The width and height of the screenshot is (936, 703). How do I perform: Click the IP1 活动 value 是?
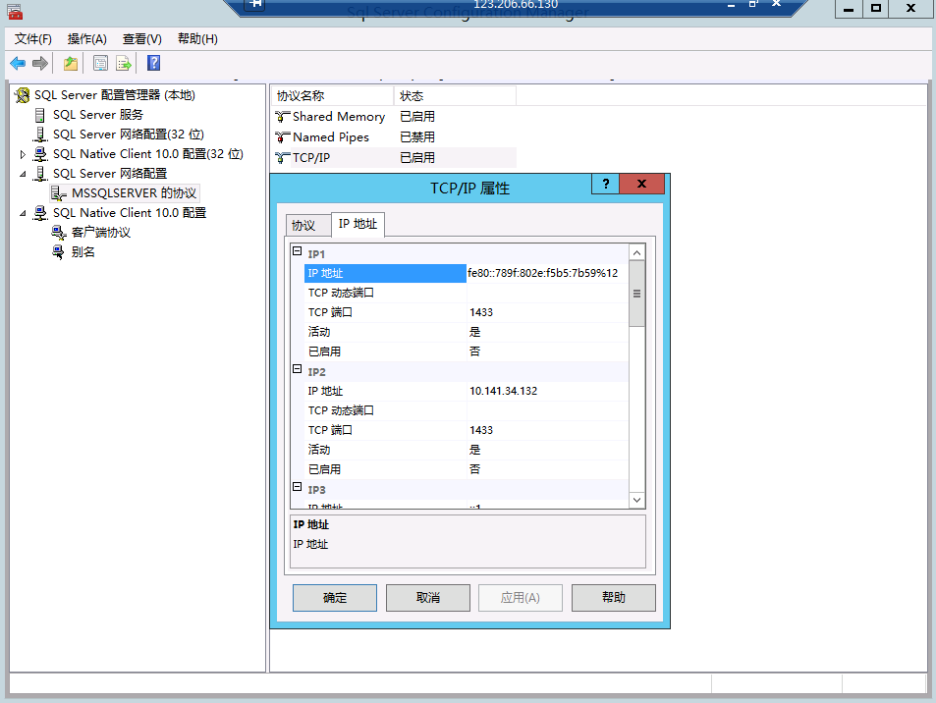click(547, 333)
